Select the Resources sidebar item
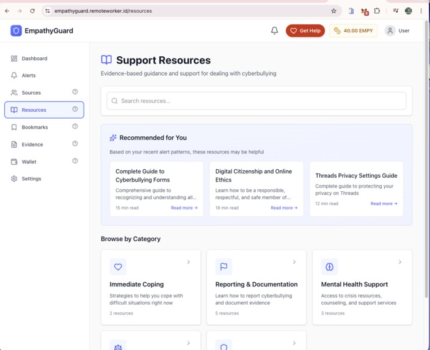The width and height of the screenshot is (430, 350). (44, 110)
